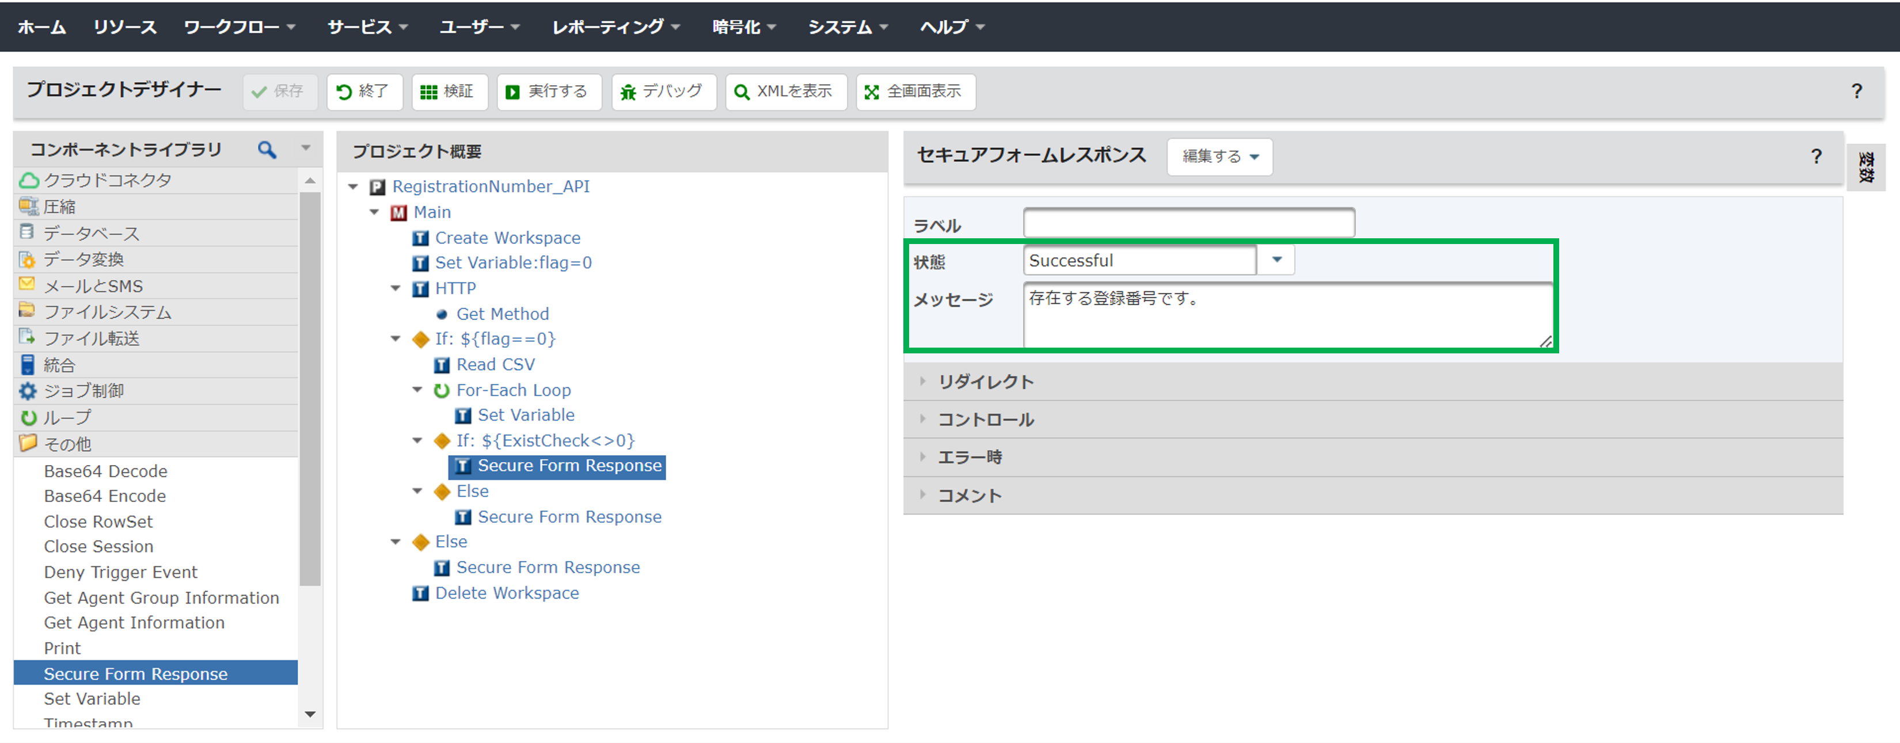This screenshot has width=1900, height=743.
Task: Open the ファイルシステム component category
Action: point(155,312)
